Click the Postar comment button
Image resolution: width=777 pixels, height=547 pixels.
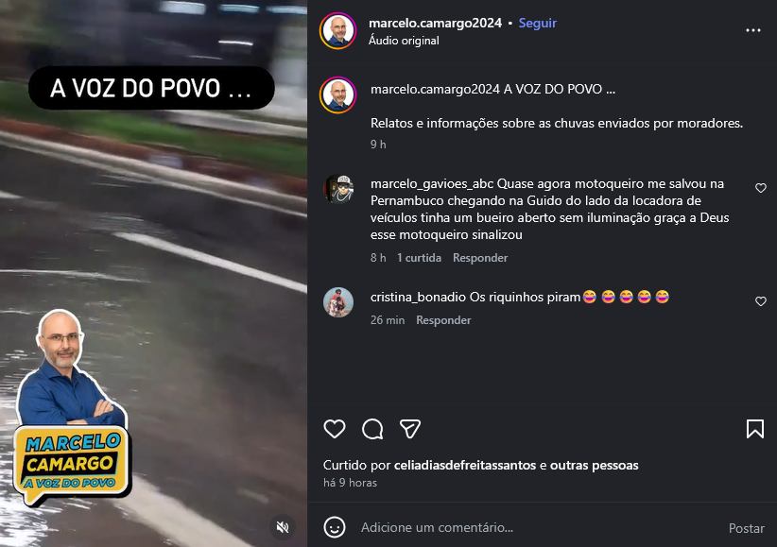746,528
